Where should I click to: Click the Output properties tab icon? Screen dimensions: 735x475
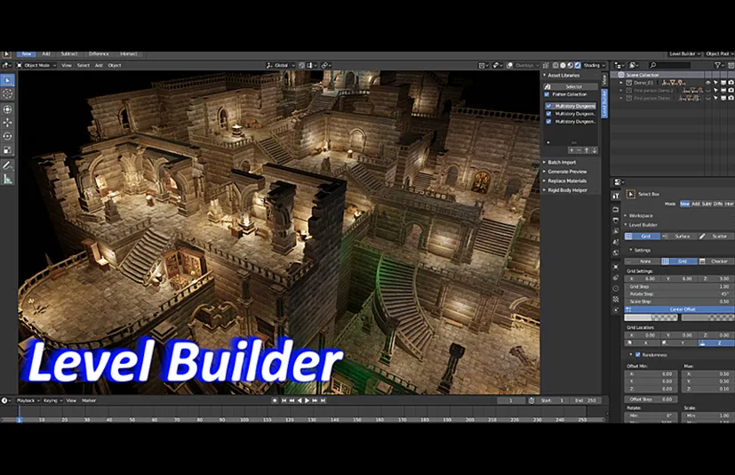[616, 220]
